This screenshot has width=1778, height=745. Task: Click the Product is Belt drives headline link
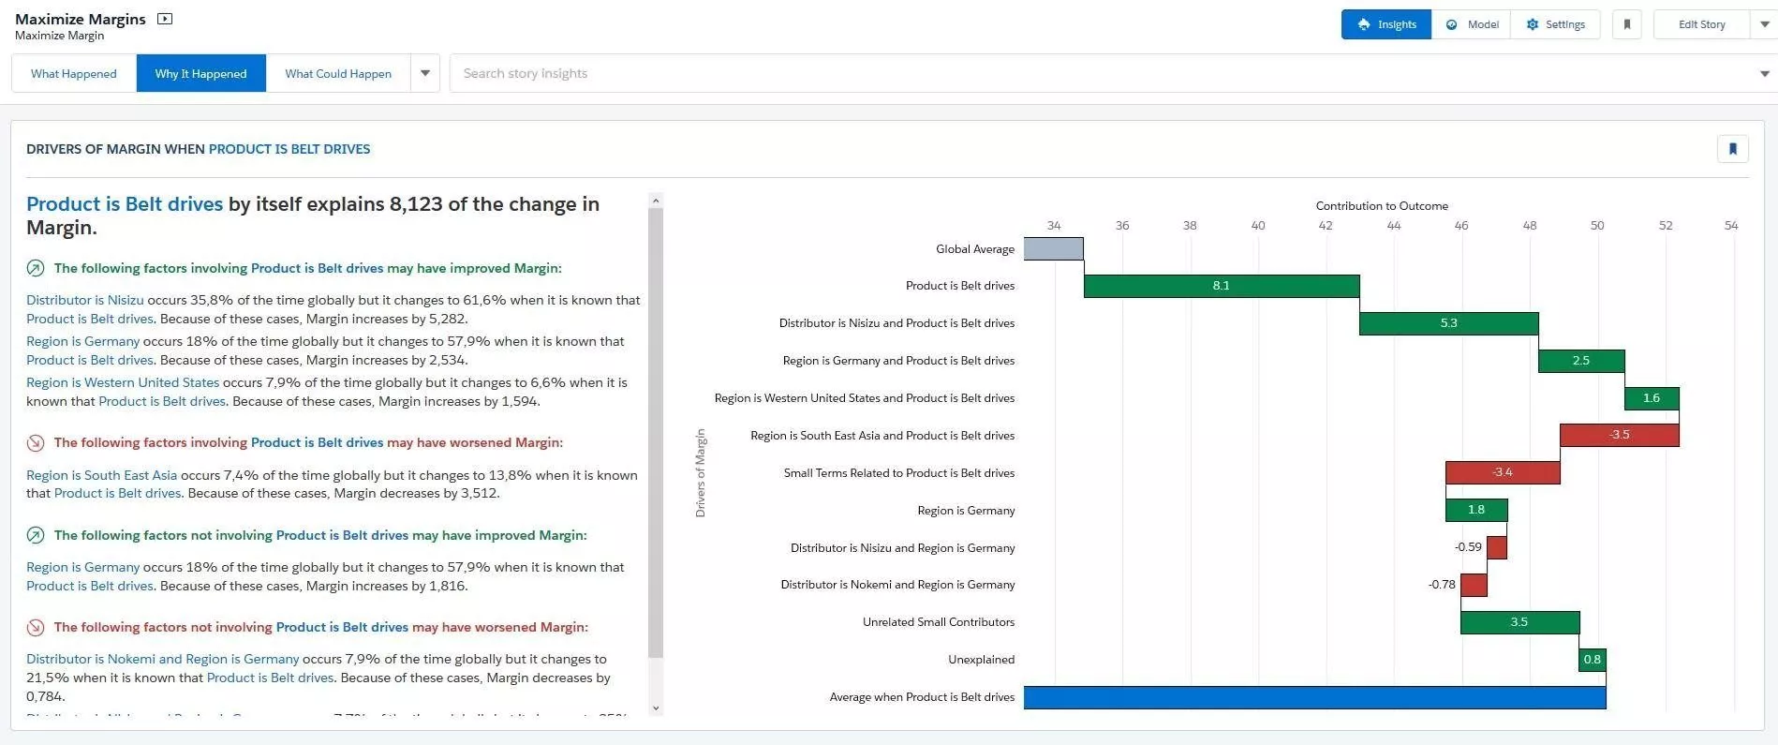pyautogui.click(x=125, y=204)
